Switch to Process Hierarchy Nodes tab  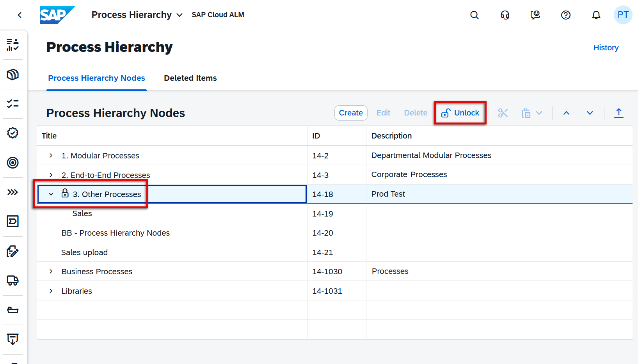pos(96,78)
